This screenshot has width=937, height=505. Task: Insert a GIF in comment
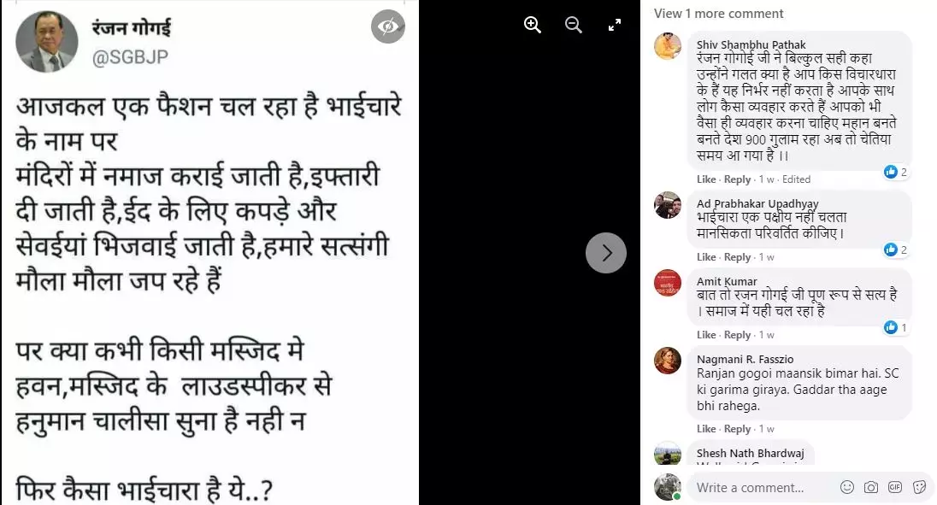pos(894,487)
